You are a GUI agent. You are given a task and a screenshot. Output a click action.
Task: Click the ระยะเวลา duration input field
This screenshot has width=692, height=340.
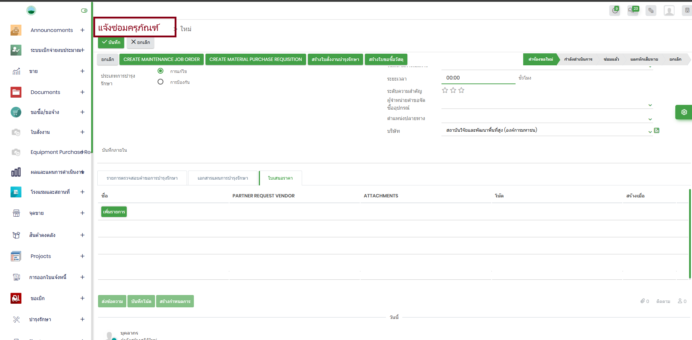(x=478, y=78)
